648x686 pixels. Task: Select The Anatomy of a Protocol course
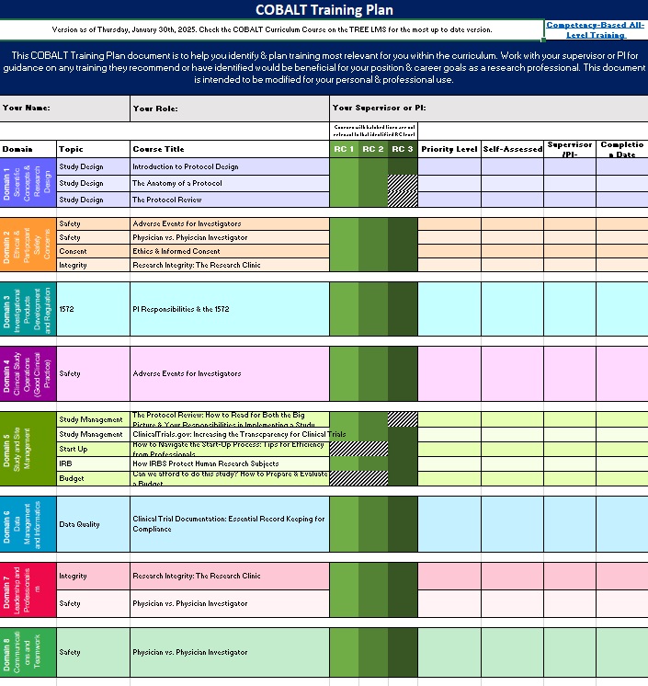pyautogui.click(x=230, y=183)
